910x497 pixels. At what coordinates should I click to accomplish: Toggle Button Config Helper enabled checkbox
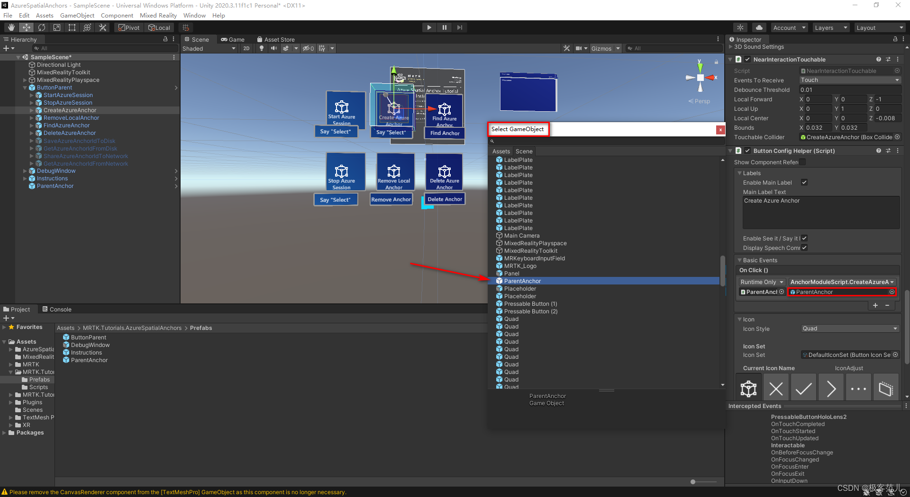[x=747, y=151]
